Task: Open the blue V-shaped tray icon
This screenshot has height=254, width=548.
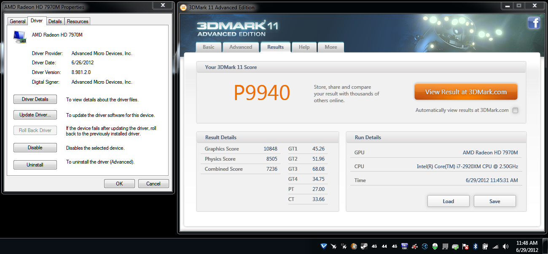Action: point(324,246)
